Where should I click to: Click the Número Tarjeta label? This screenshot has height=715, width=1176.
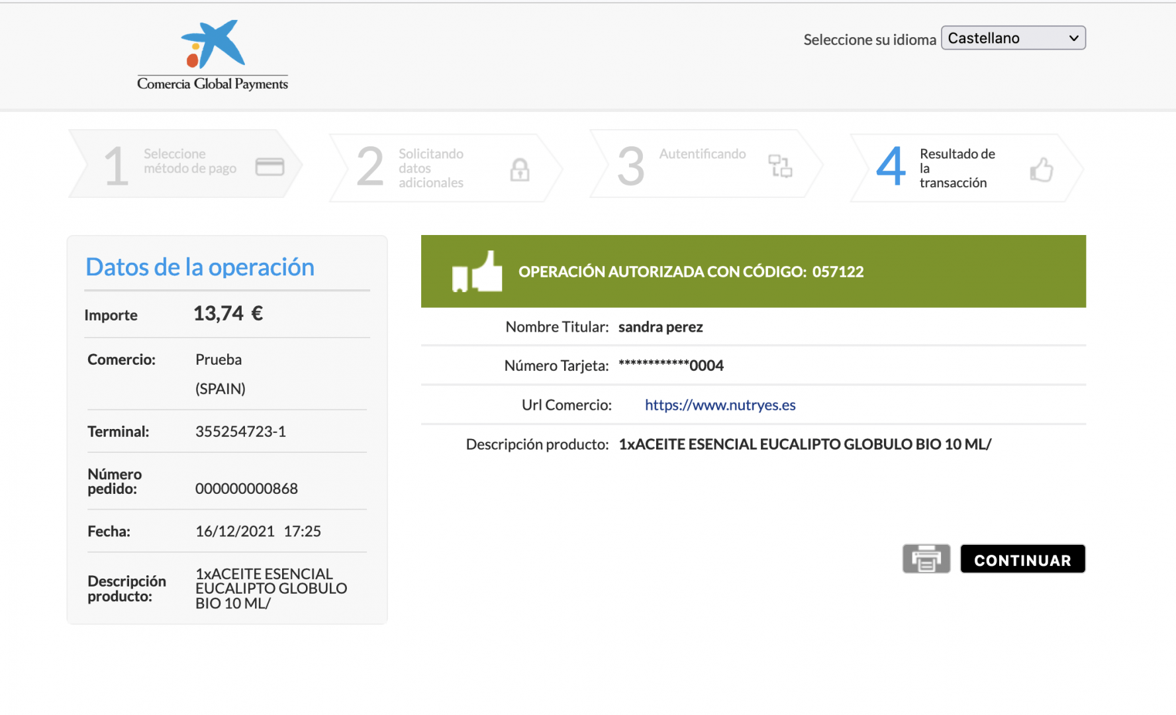[556, 365]
